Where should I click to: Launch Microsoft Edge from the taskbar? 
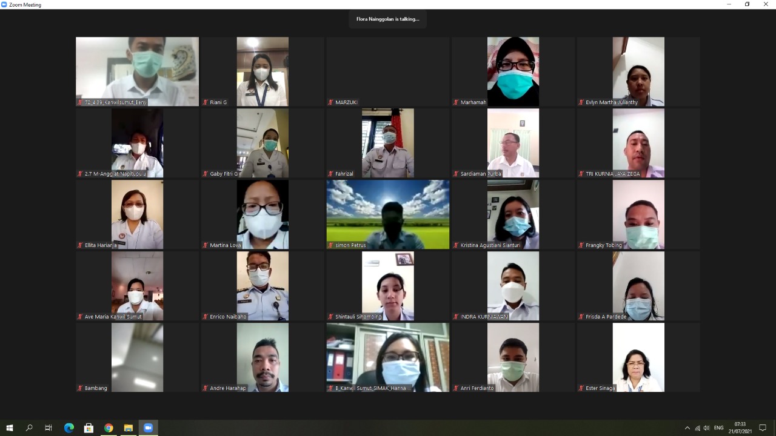[x=69, y=428]
